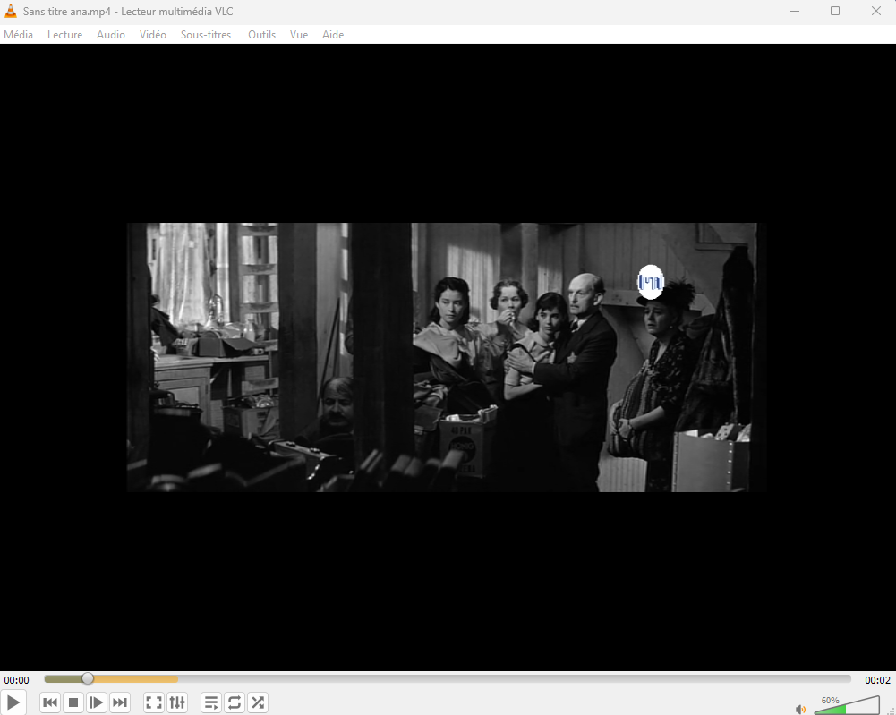This screenshot has width=896, height=715.
Task: Jump to the previous media item
Action: tap(50, 702)
